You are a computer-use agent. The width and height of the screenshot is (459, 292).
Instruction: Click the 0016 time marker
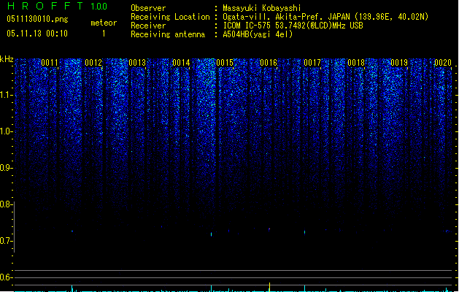coord(269,63)
